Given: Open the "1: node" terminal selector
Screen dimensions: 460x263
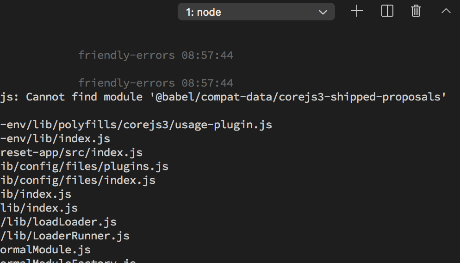Looking at the screenshot, I should click(x=256, y=12).
